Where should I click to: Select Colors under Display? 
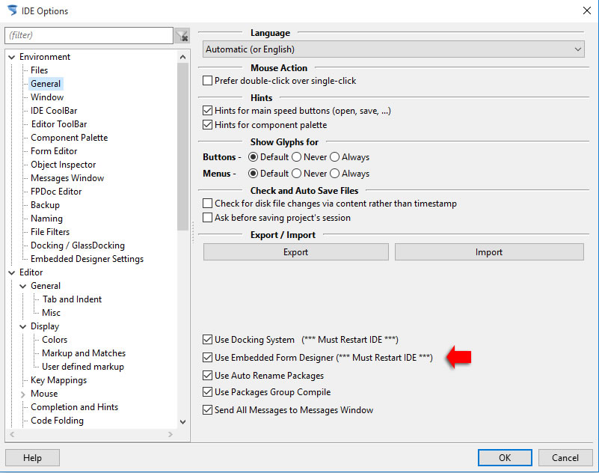(x=55, y=340)
